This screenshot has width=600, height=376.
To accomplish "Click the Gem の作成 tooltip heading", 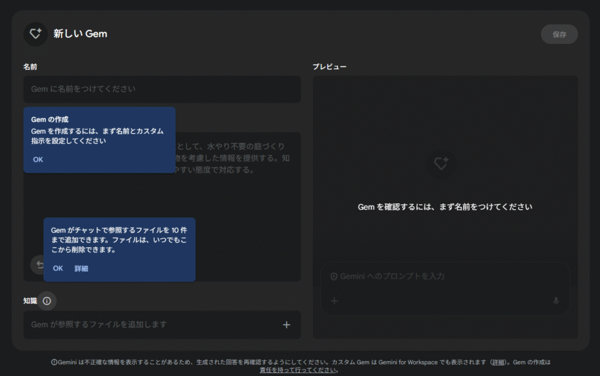I will (50, 119).
